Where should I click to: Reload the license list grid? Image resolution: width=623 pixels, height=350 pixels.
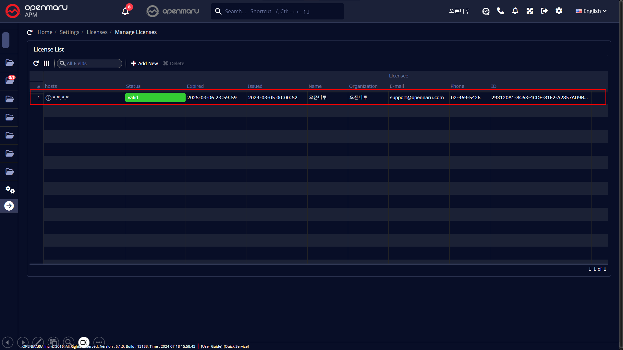point(36,63)
